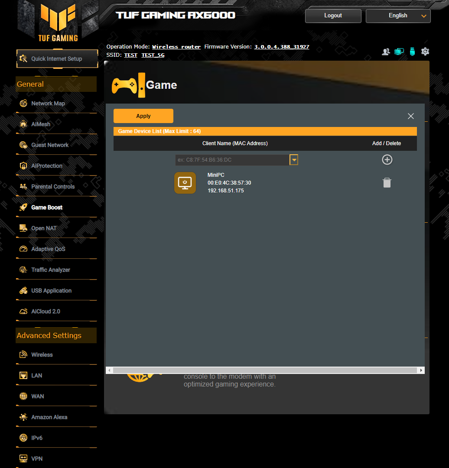449x468 pixels.
Task: Click the WAN globe icon
Action: pos(23,396)
